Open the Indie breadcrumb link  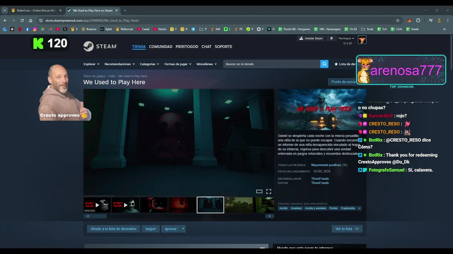[112, 76]
